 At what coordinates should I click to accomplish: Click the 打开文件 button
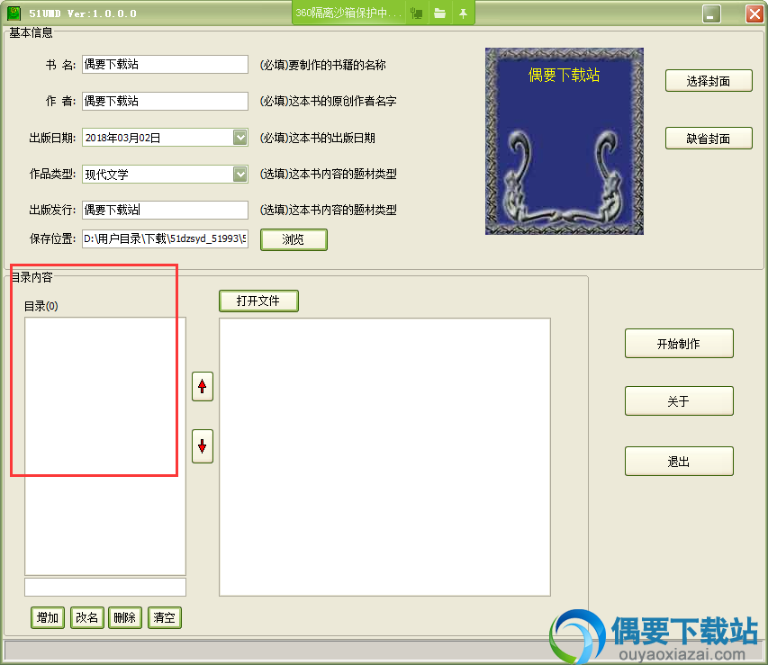[258, 301]
